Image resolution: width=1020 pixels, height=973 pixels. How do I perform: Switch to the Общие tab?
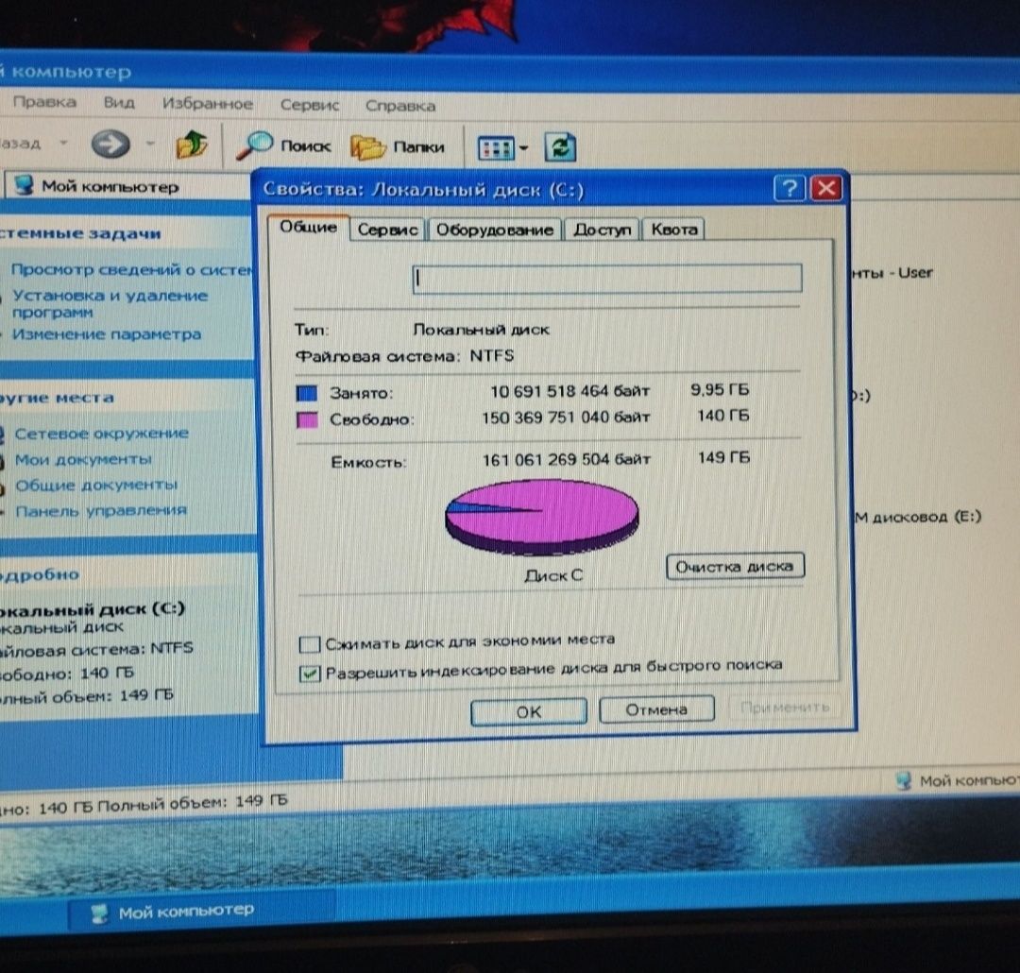(x=308, y=227)
